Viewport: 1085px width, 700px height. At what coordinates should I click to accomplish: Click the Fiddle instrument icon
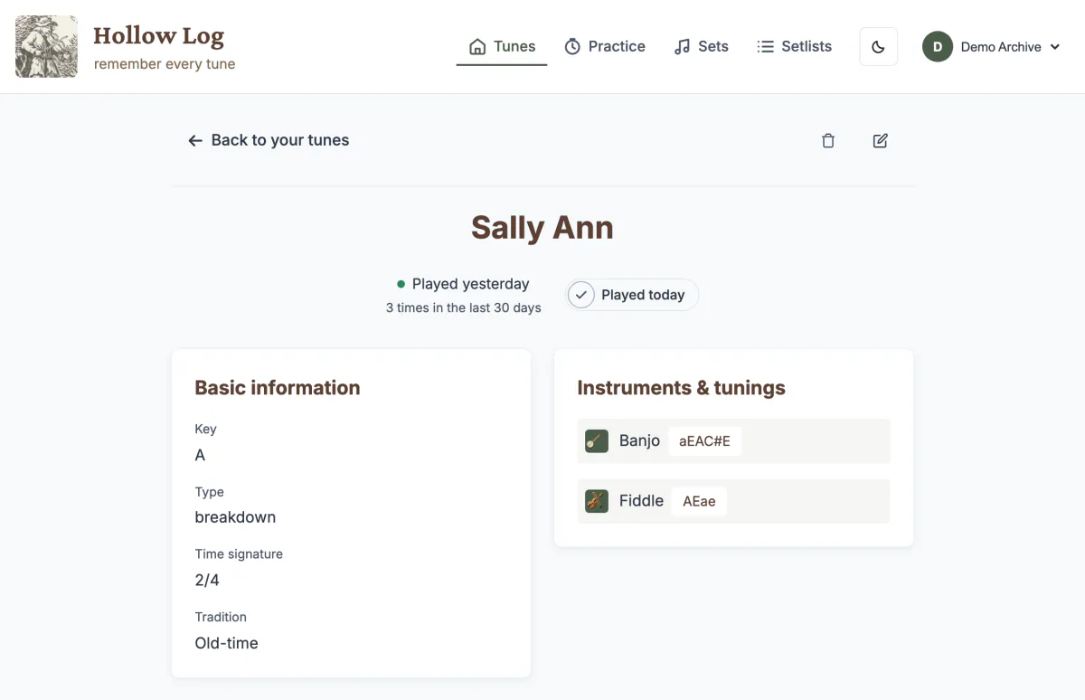point(597,501)
